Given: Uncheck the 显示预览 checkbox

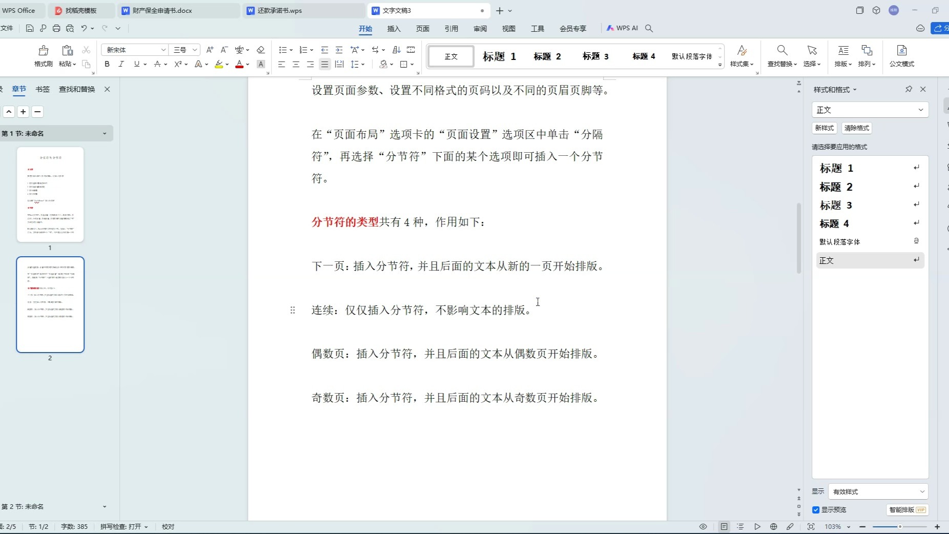Looking at the screenshot, I should pos(816,509).
